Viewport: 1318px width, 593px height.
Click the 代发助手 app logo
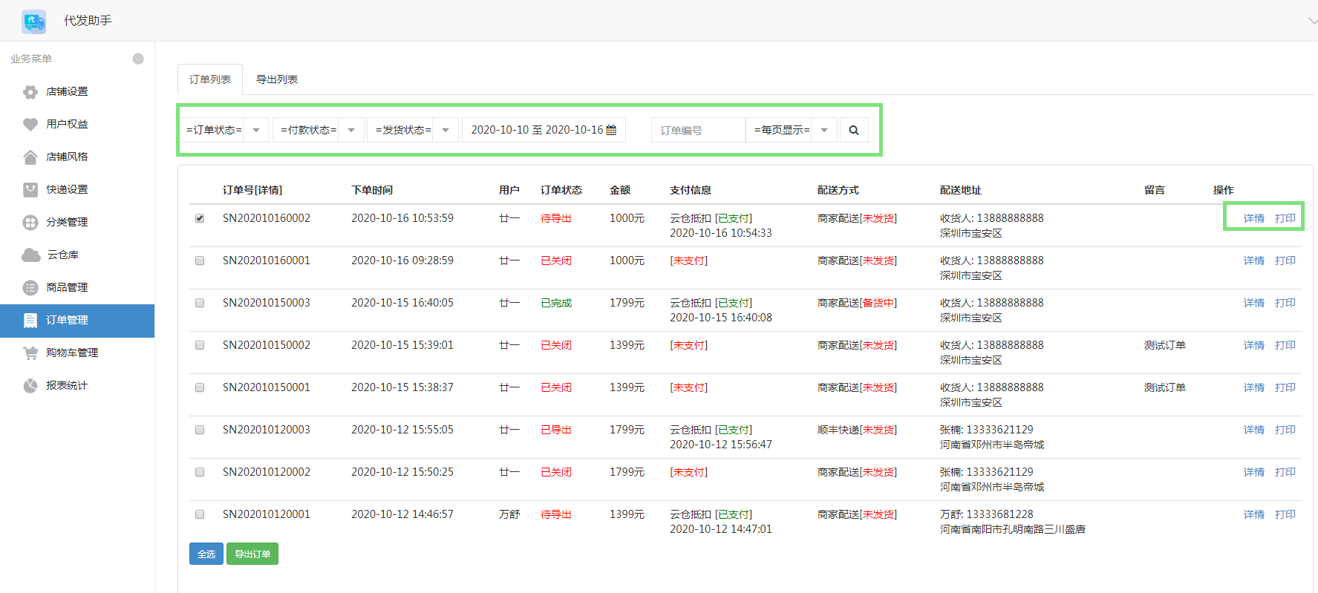[x=33, y=21]
